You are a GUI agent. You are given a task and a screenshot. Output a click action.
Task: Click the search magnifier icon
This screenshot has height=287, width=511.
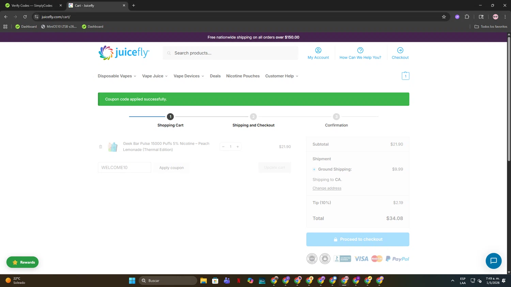click(169, 53)
